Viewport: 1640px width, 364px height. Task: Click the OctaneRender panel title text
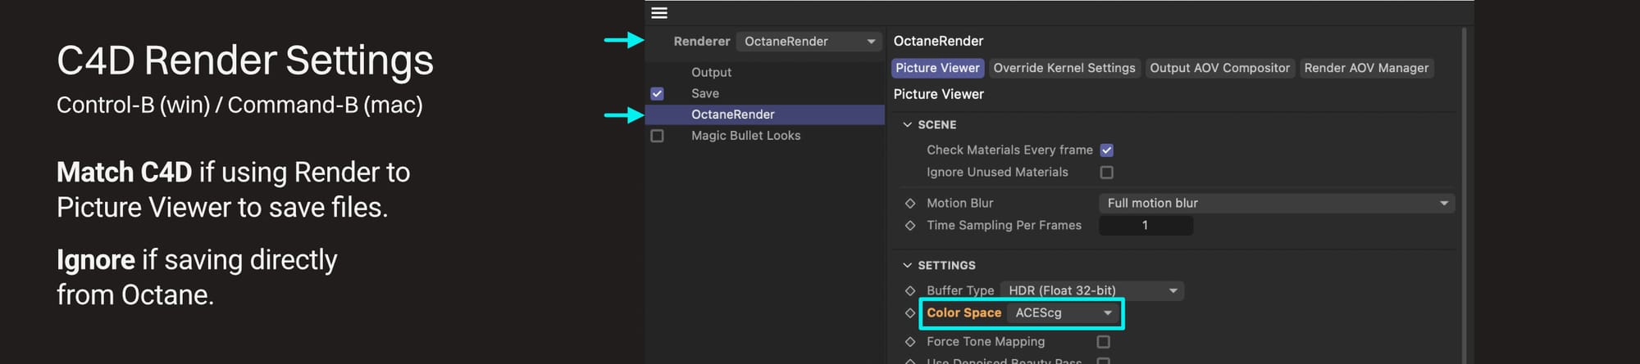point(938,41)
